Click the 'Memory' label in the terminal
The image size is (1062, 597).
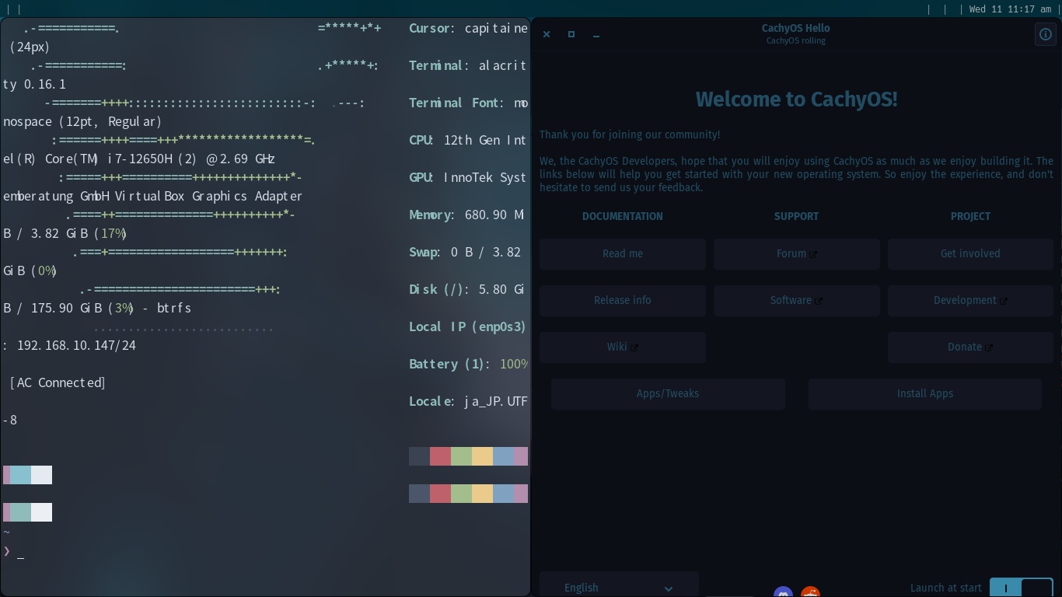430,215
